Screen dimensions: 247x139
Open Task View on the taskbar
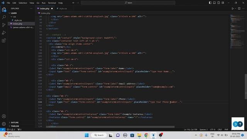pos(111,135)
